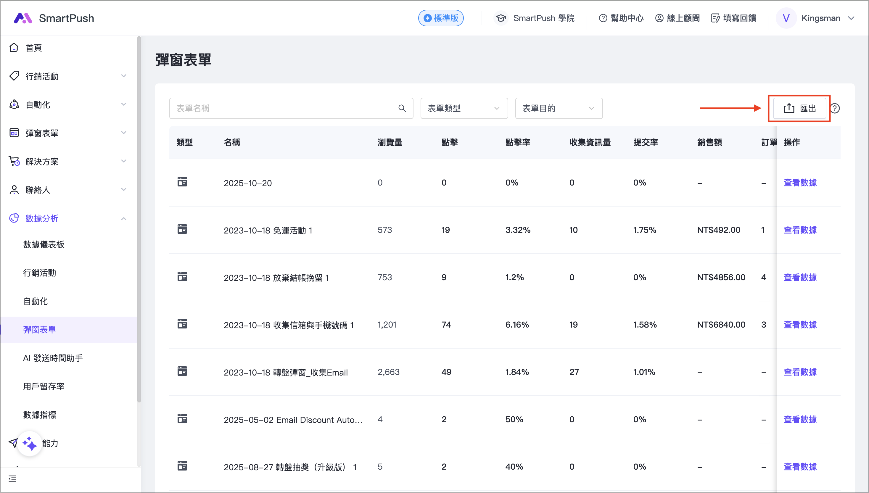Open 填寫回饋 feedback icon
The image size is (869, 493).
click(715, 18)
